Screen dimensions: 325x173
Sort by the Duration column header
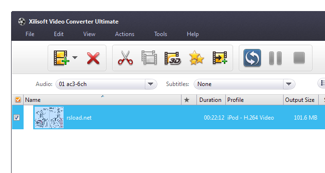tap(211, 100)
